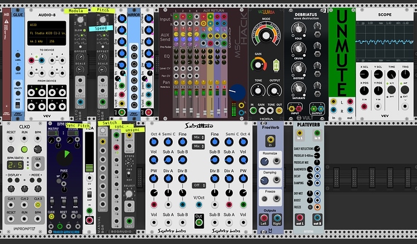This screenshot has width=417, height=244.
Task: Flip the PHASE/FREE switch on BPM LFO
Action: (64, 202)
